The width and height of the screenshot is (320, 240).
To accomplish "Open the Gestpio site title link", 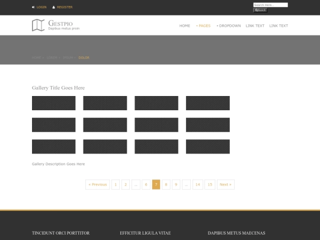I will (x=60, y=23).
